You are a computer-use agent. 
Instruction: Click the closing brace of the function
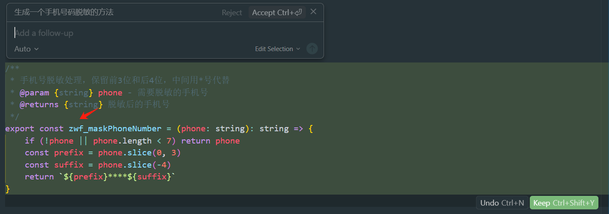[x=8, y=189]
